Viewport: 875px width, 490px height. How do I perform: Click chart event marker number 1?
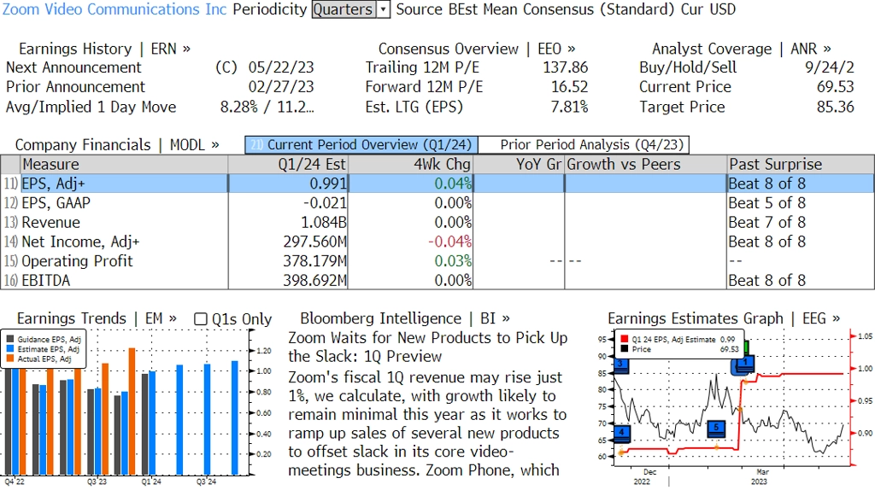click(x=744, y=363)
